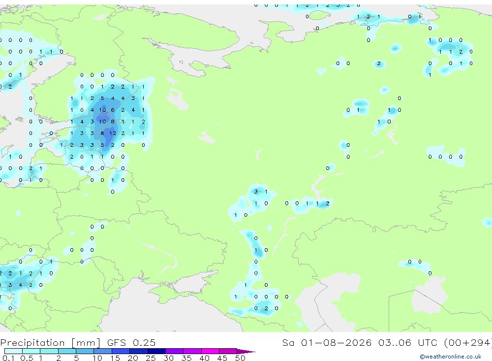
Task: Click the Precipitation [mm] GFS 0.25 title
Action: pos(78,342)
